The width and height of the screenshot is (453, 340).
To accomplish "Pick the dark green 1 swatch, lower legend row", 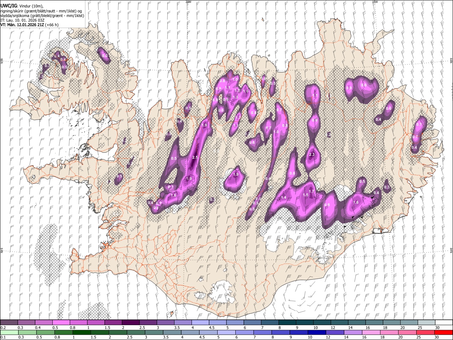I will (x=82, y=332).
